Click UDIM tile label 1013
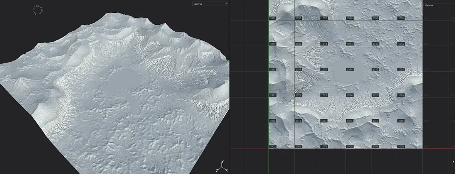The image size is (455, 174). click(324, 121)
